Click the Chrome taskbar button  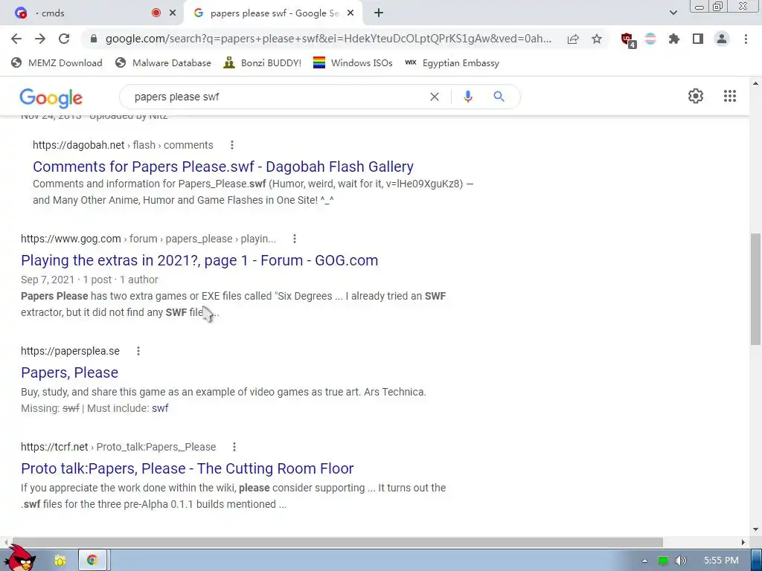click(92, 561)
